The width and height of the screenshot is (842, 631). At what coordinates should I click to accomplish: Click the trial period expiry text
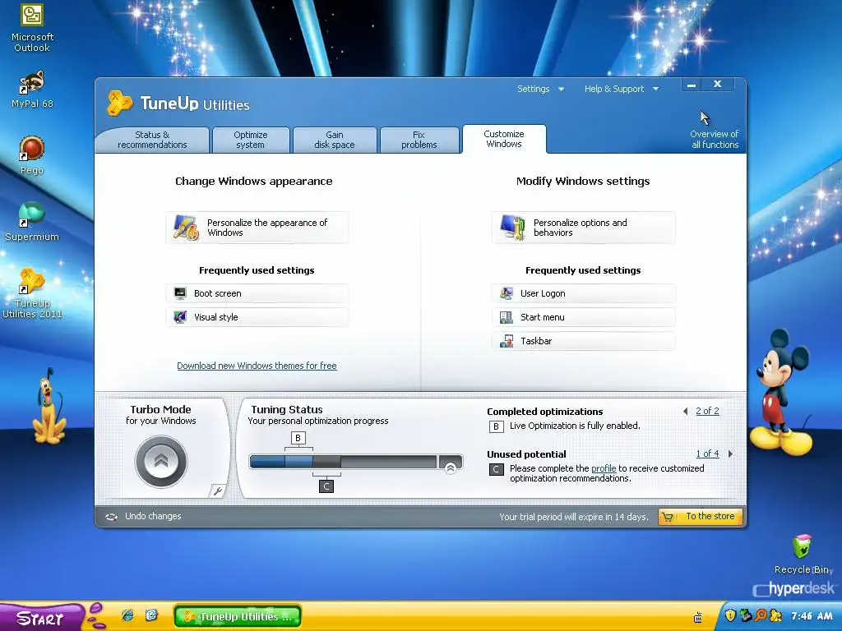[573, 518]
